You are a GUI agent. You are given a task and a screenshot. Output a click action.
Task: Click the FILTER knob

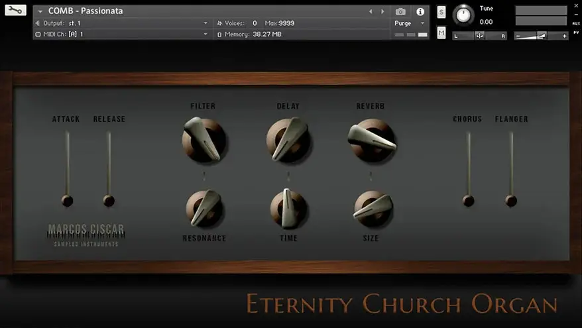click(x=204, y=140)
